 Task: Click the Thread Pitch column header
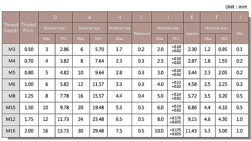click(x=29, y=27)
